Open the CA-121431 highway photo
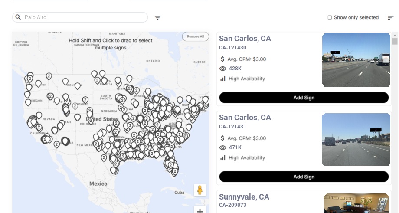 click(356, 139)
